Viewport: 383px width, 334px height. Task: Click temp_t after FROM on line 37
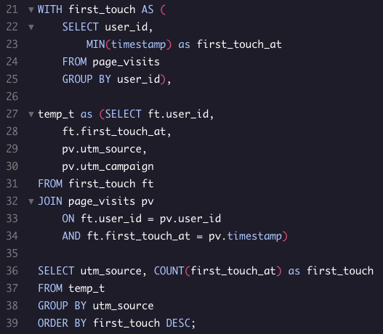click(x=86, y=288)
